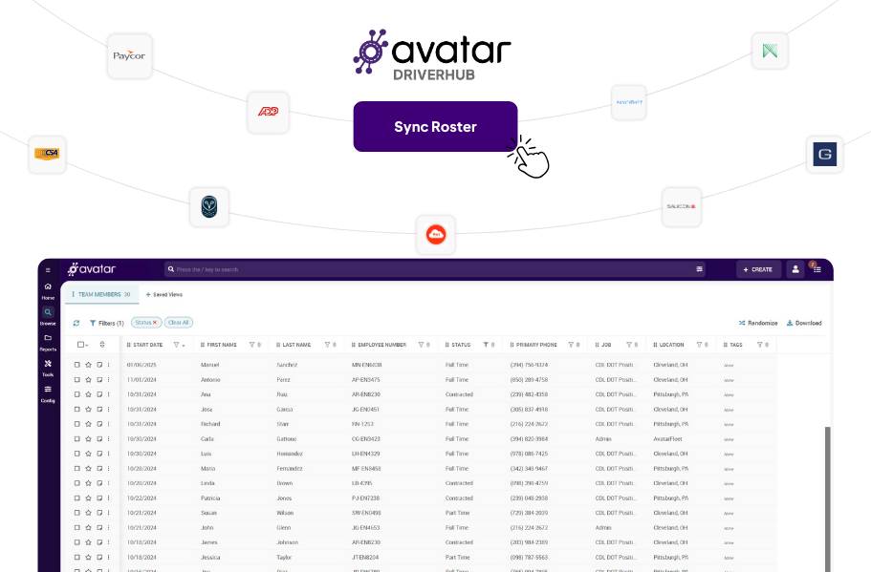Switch to the Team Members tab
The width and height of the screenshot is (871, 572).
pyautogui.click(x=100, y=295)
